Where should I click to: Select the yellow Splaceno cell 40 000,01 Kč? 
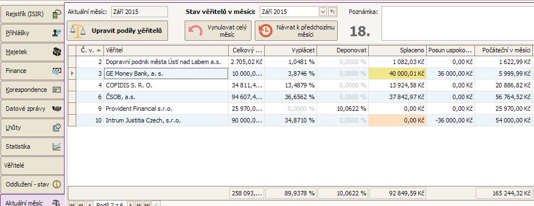coord(397,73)
